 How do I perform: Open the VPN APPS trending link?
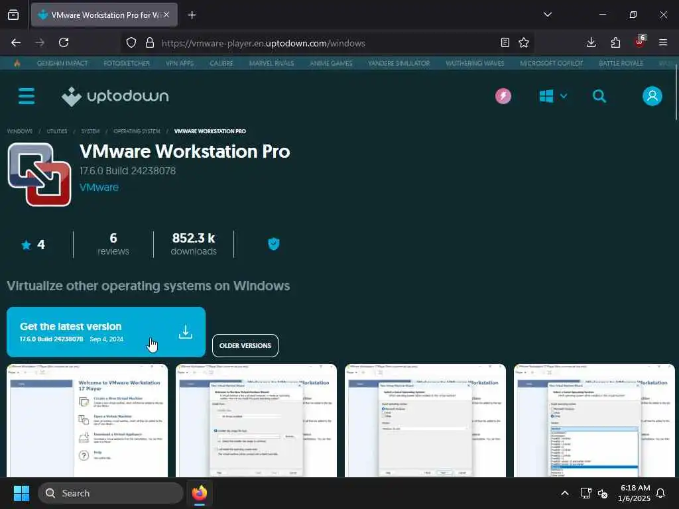(x=180, y=63)
